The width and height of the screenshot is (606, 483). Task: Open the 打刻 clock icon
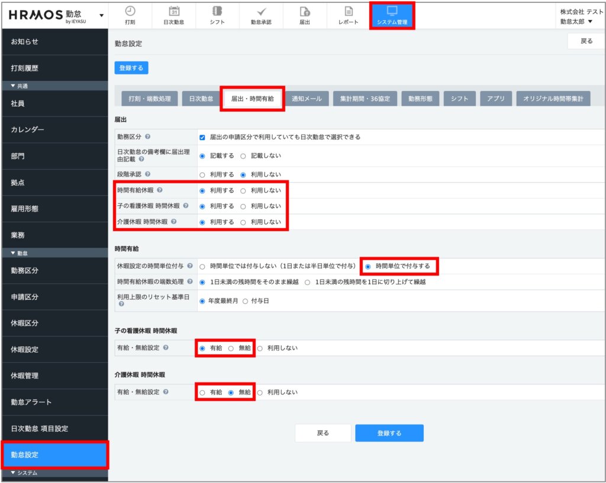tap(130, 11)
